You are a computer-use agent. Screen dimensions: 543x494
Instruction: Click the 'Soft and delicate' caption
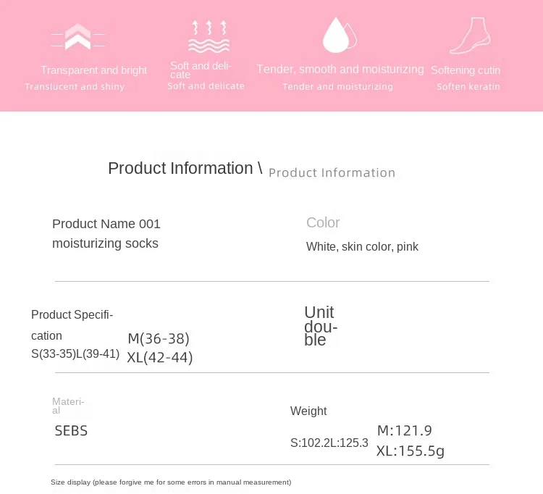click(206, 86)
